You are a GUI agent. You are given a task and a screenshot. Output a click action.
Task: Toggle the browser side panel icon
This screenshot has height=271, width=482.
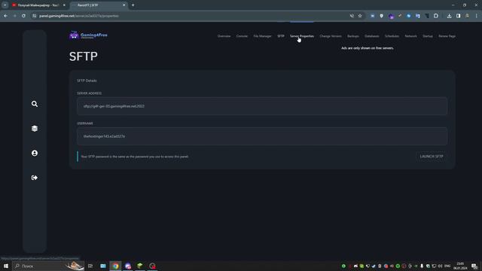click(459, 16)
